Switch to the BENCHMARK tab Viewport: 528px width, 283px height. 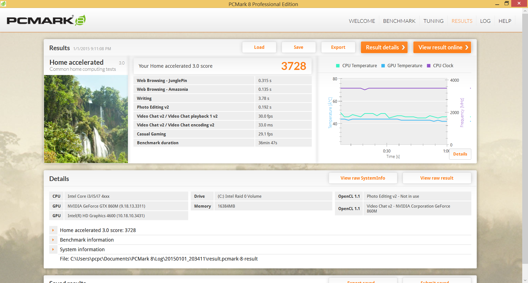coord(399,21)
